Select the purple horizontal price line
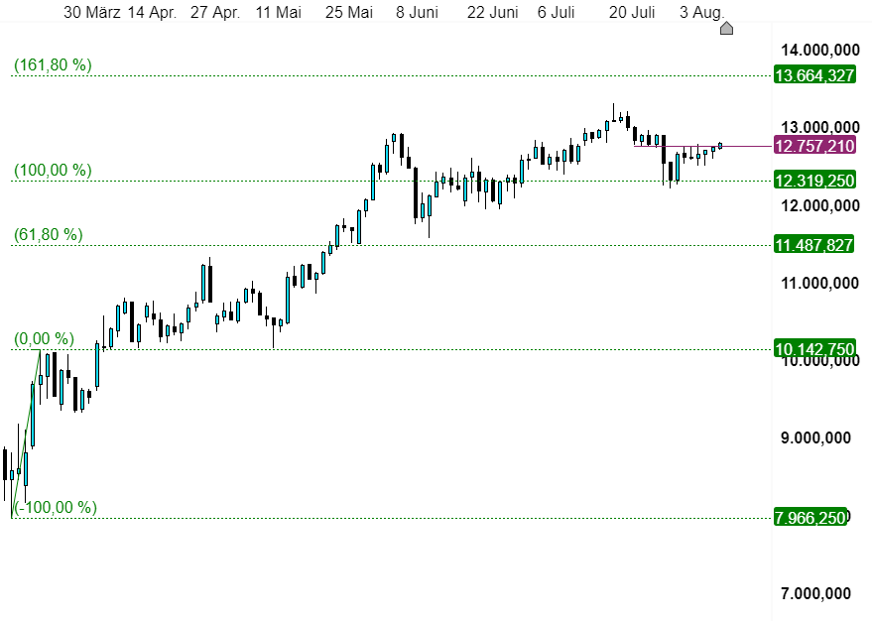The height and width of the screenshot is (623, 872). click(703, 146)
